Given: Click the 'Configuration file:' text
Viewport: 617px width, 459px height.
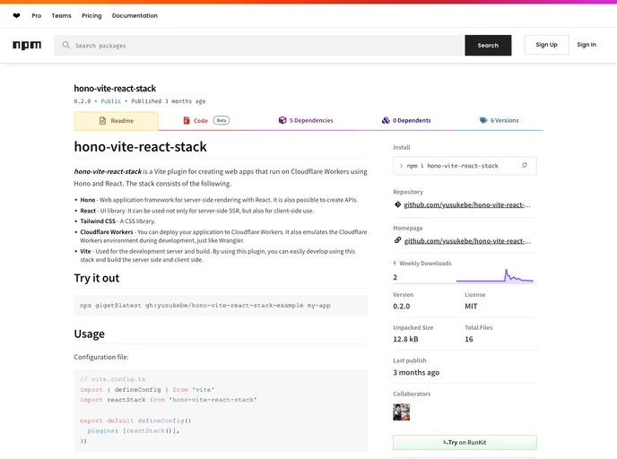Looking at the screenshot, I should coord(101,357).
